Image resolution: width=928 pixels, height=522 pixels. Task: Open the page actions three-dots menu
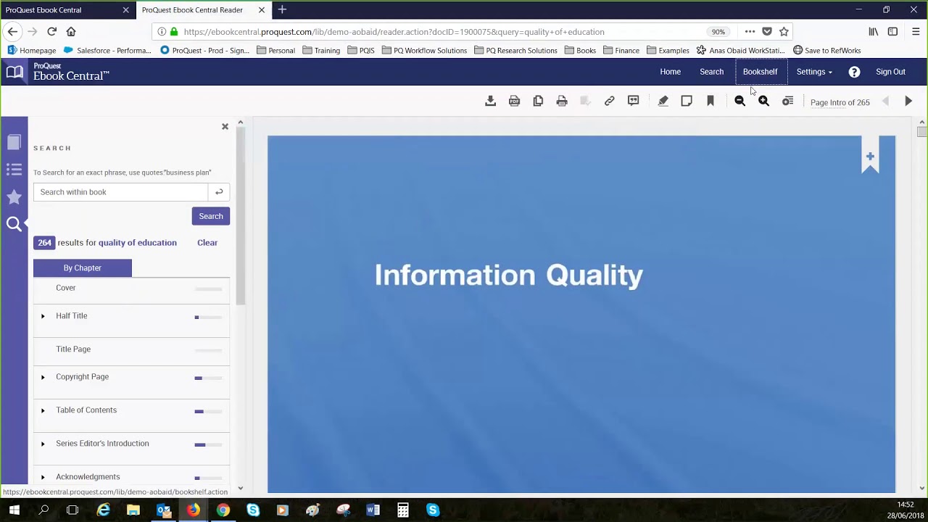click(750, 32)
